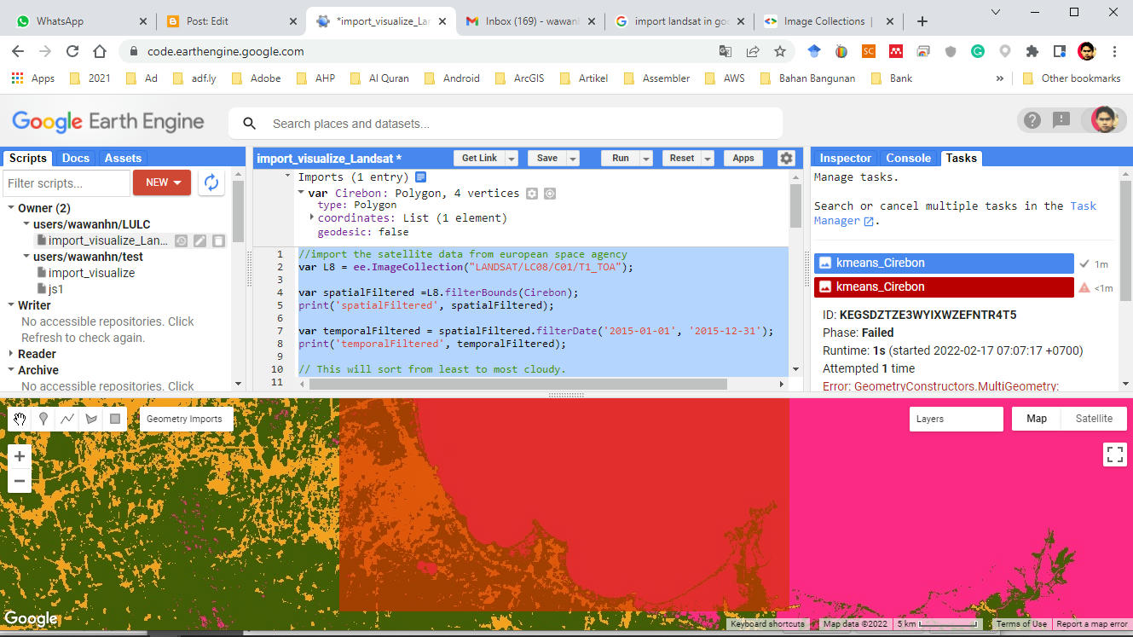
Task: Select the pan hand map tool
Action: (20, 419)
